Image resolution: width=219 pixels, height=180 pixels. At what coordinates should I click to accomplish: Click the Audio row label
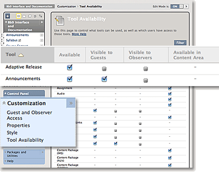click(x=61, y=93)
